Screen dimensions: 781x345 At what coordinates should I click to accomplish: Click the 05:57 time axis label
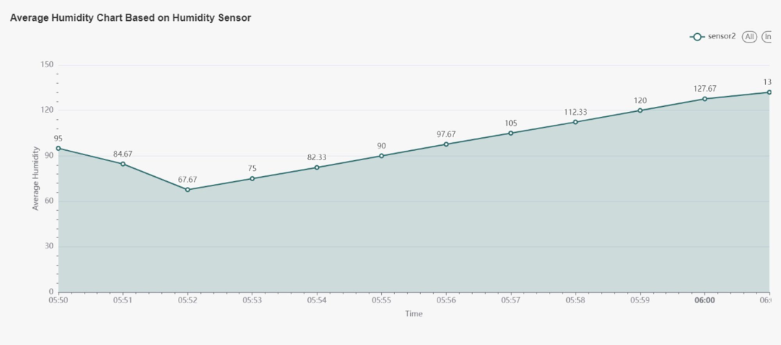tap(511, 301)
